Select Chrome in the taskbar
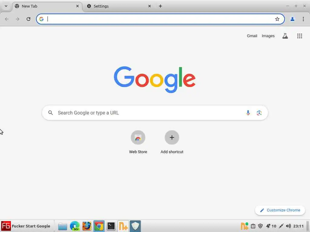 (99, 226)
